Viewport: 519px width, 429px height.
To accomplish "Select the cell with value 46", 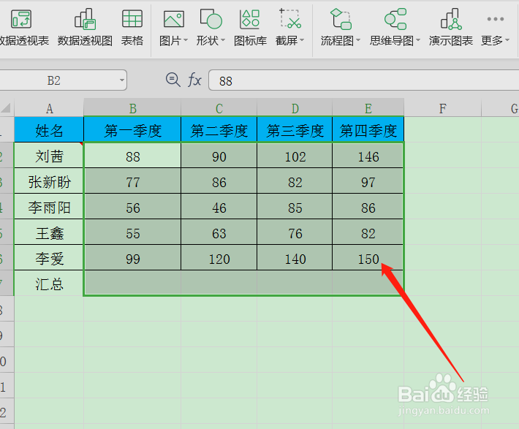I will pyautogui.click(x=219, y=207).
